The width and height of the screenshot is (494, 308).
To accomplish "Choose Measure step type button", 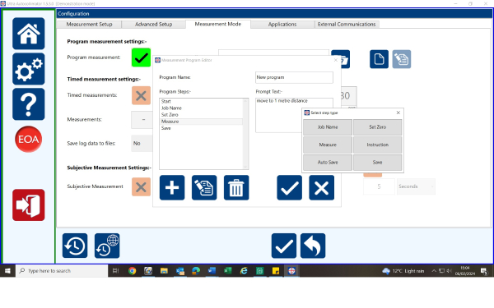I will [328, 145].
